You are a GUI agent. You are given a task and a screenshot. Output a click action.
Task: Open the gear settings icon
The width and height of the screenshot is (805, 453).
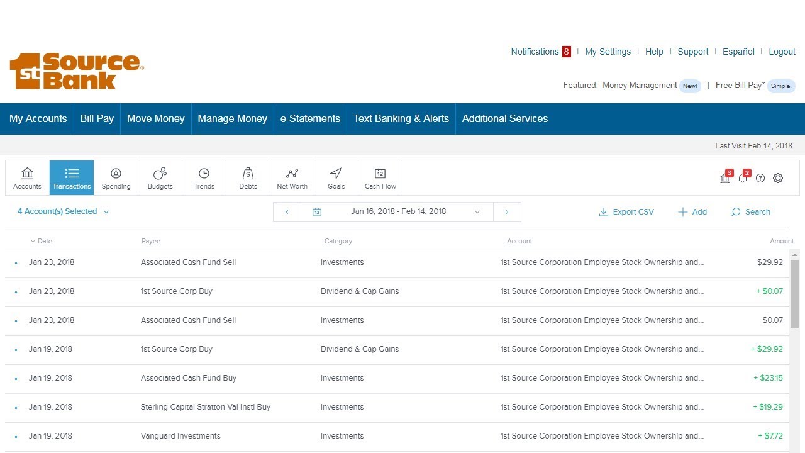coord(778,178)
